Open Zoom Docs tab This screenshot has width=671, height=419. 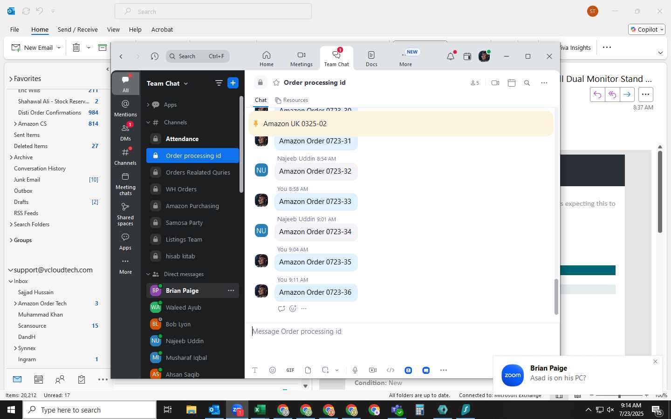tap(371, 59)
